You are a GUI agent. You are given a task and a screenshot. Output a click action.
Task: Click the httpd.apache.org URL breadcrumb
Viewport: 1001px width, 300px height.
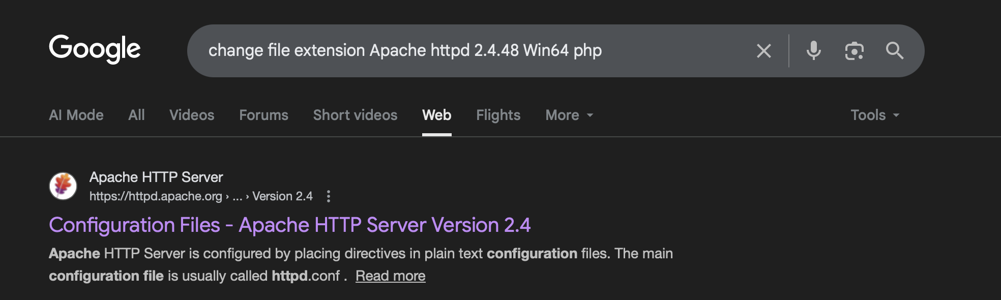click(x=156, y=196)
